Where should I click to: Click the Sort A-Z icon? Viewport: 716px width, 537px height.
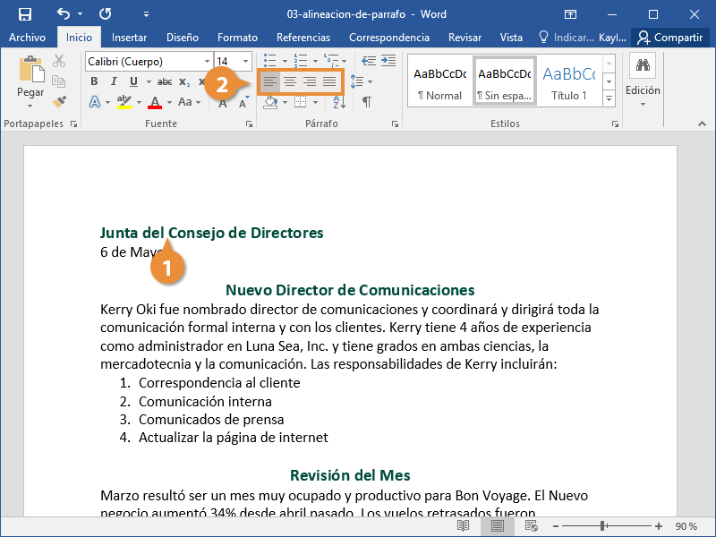point(339,102)
